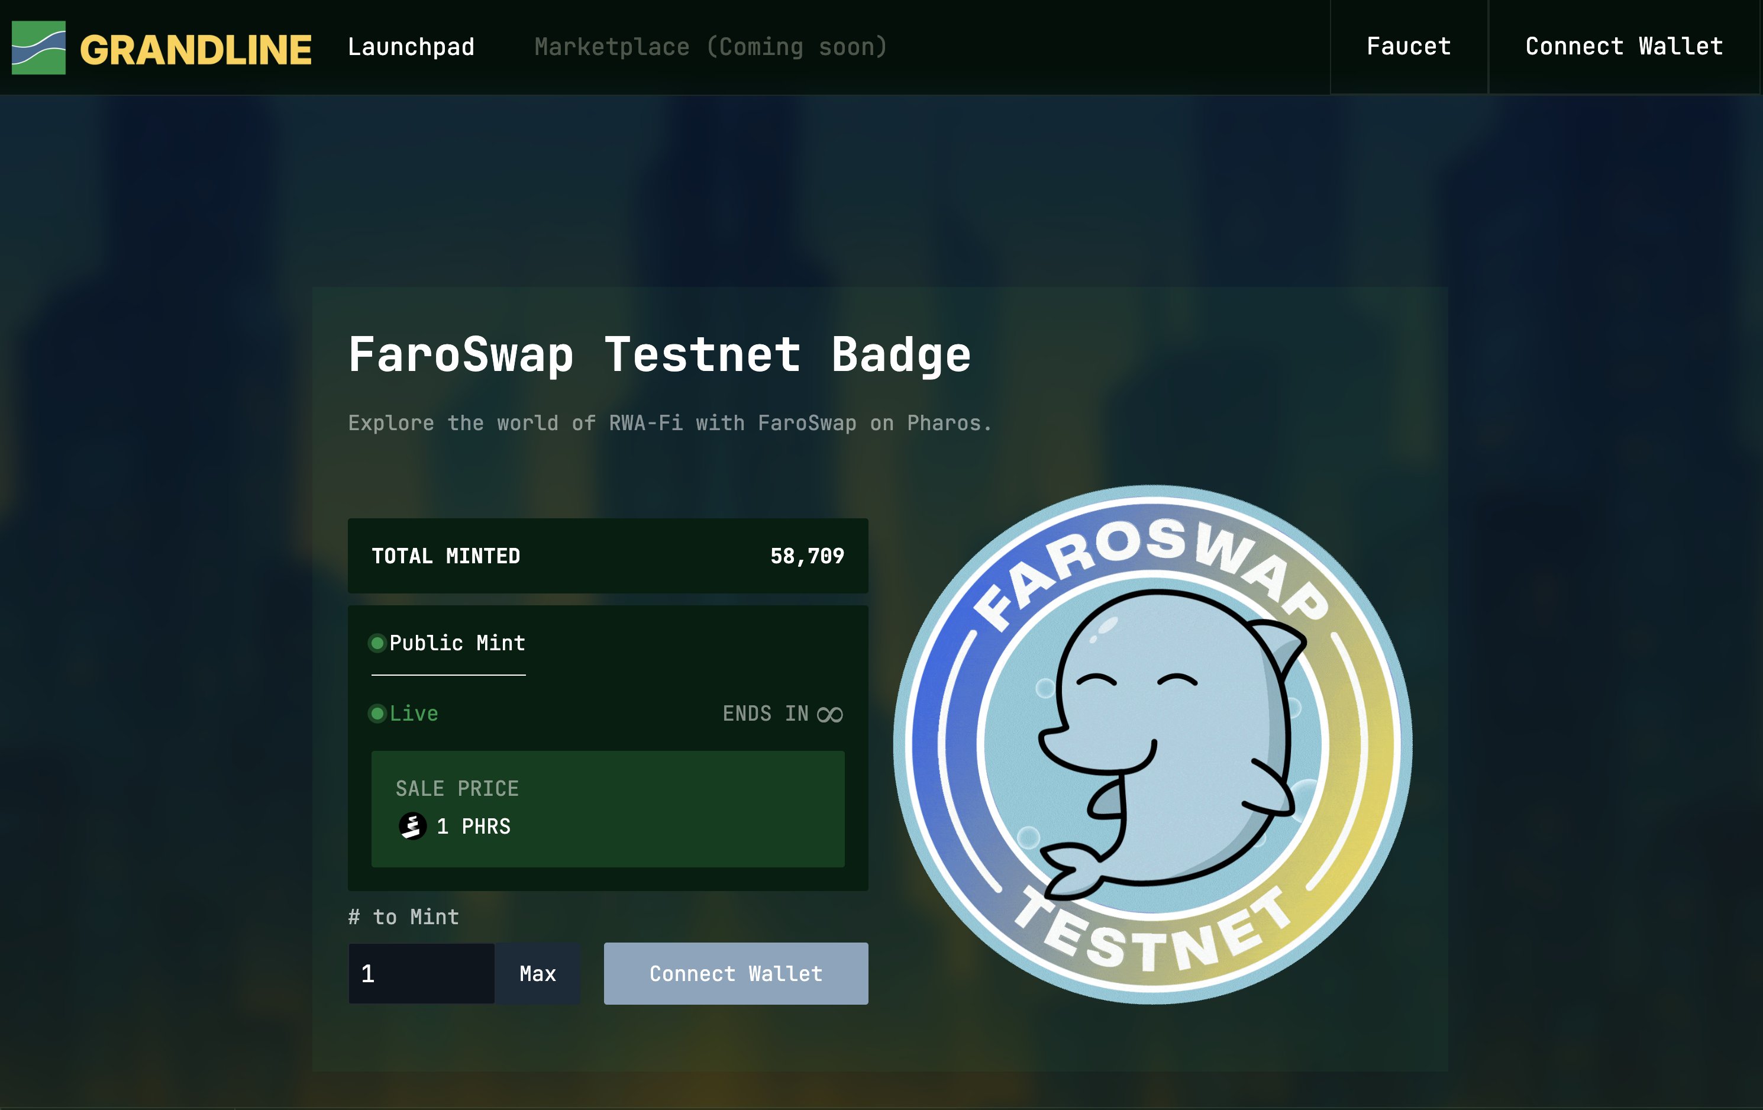This screenshot has width=1763, height=1110.
Task: Click the FaroSwap Testnet Badge heading
Action: point(659,355)
